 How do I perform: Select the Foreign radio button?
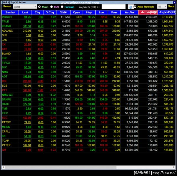pyautogui.click(x=62, y=7)
